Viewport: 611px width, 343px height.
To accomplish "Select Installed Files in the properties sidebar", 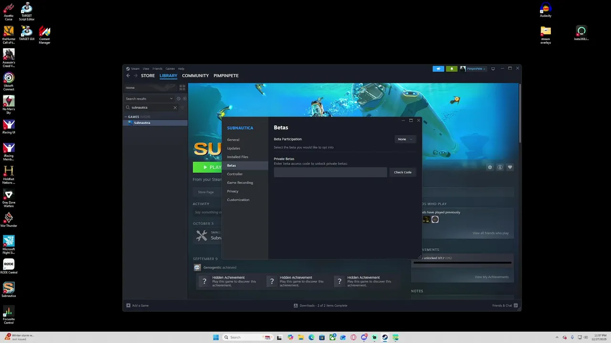I will coord(245,157).
